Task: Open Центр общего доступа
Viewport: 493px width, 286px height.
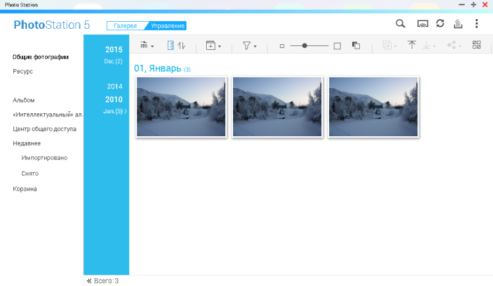Action: pyautogui.click(x=45, y=129)
